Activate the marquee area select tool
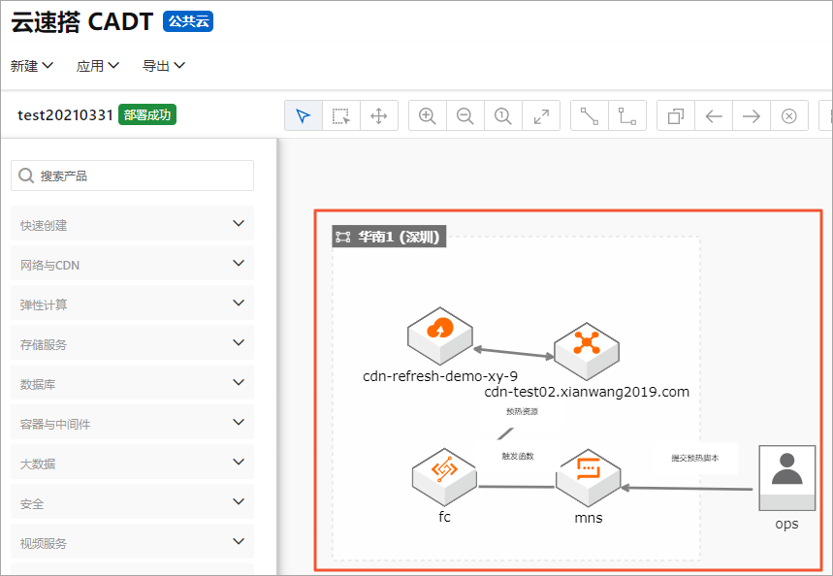 341,115
